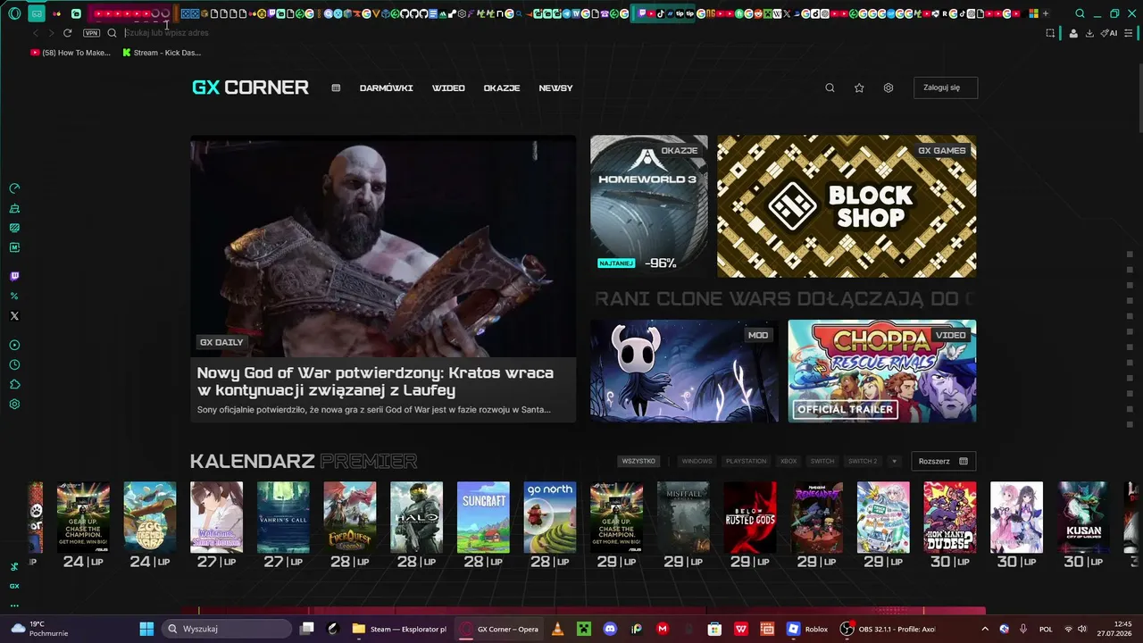Open the GX Control sidebar icon
1143x643 pixels.
click(x=14, y=188)
